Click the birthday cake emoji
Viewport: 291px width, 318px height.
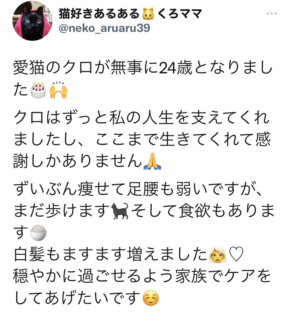(38, 90)
